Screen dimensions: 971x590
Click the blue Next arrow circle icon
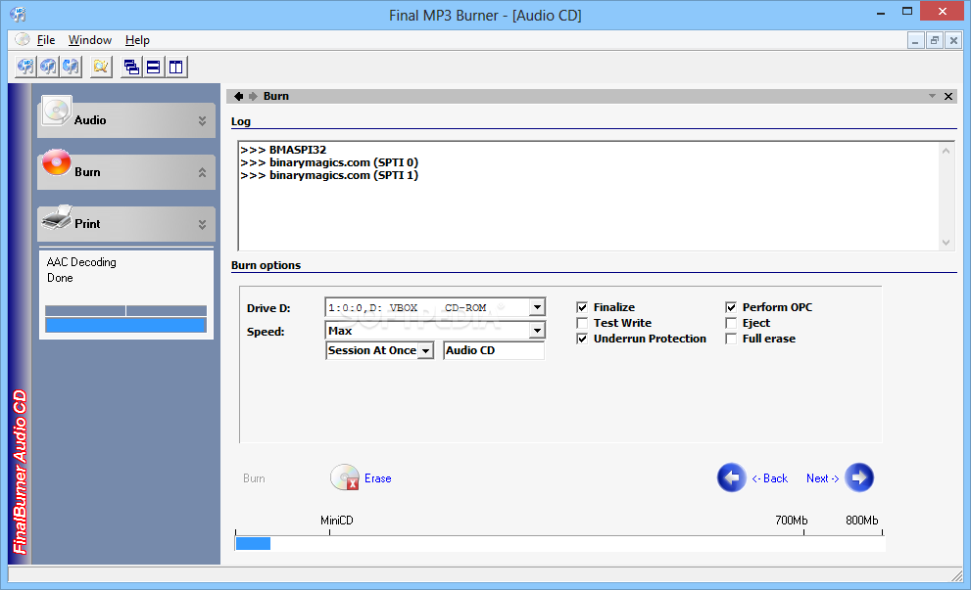[x=859, y=477]
